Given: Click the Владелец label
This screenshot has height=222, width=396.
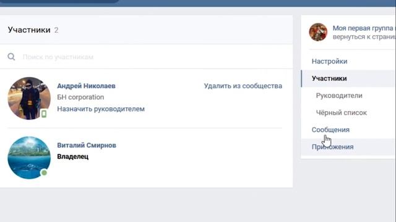Looking at the screenshot, I should pyautogui.click(x=73, y=157).
